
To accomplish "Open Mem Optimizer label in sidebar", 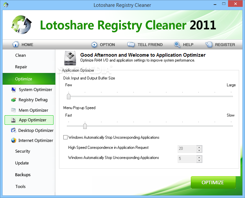I will point(33,110).
